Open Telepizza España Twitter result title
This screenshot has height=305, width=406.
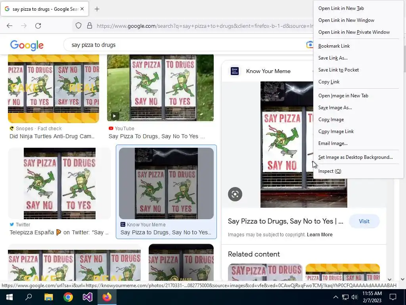tap(59, 232)
